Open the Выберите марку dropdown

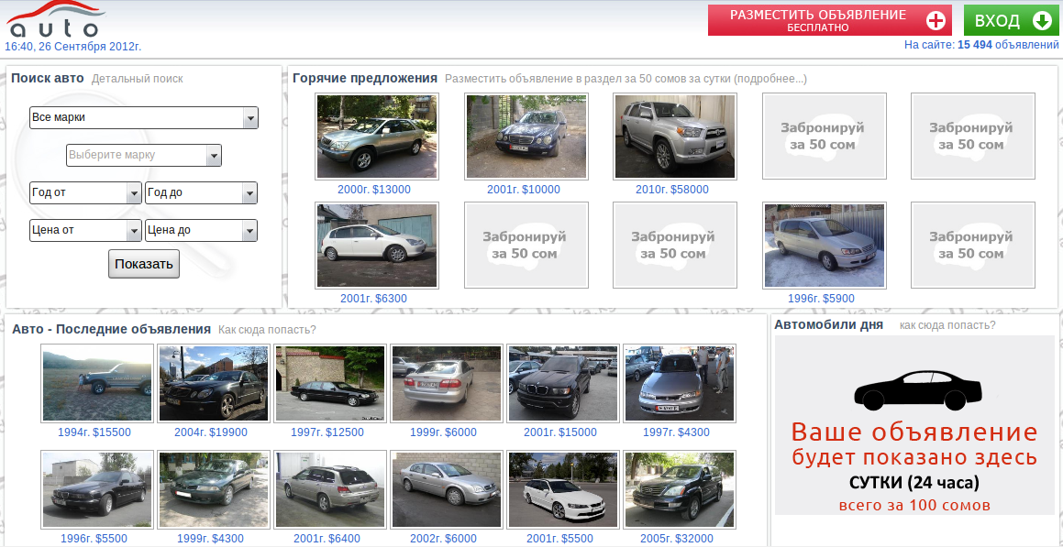click(x=144, y=155)
